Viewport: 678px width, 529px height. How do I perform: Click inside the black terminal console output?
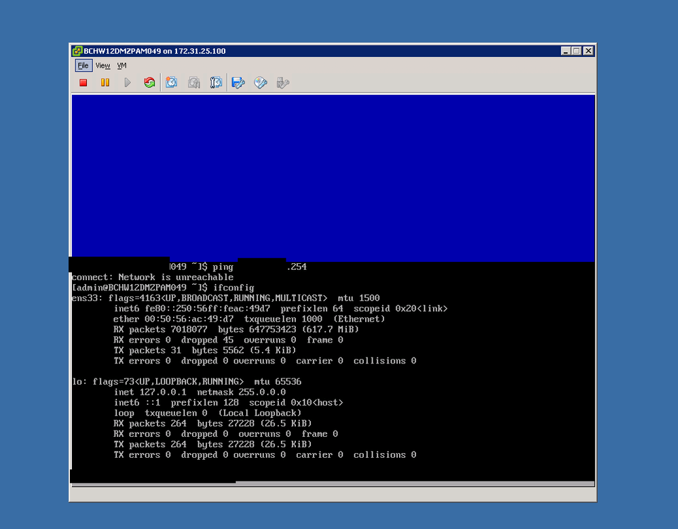coord(333,372)
